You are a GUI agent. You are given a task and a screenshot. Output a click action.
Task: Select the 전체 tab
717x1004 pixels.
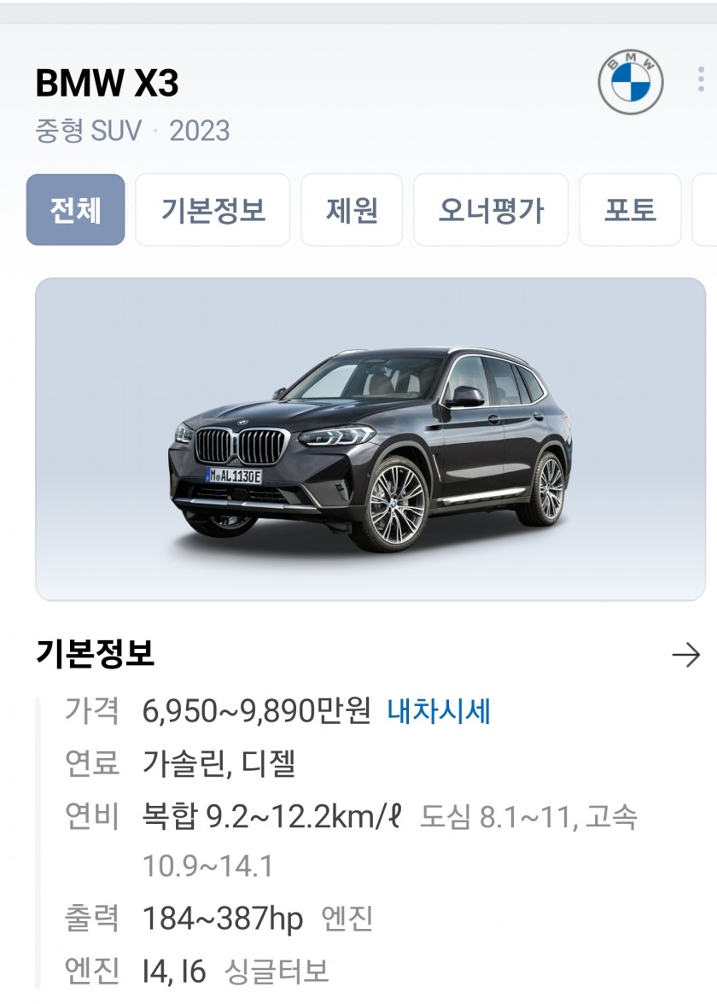(x=75, y=209)
